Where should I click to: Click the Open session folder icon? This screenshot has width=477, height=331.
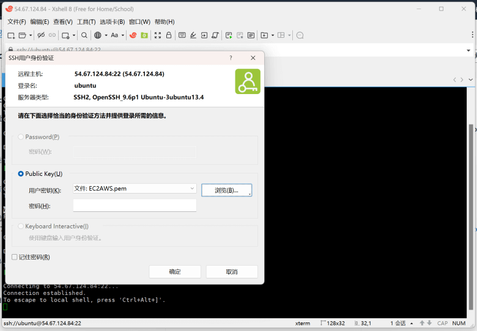pos(23,35)
